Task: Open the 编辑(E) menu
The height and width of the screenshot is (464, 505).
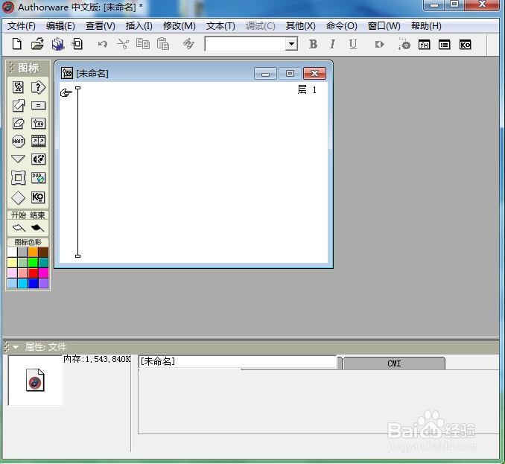Action: (x=60, y=26)
